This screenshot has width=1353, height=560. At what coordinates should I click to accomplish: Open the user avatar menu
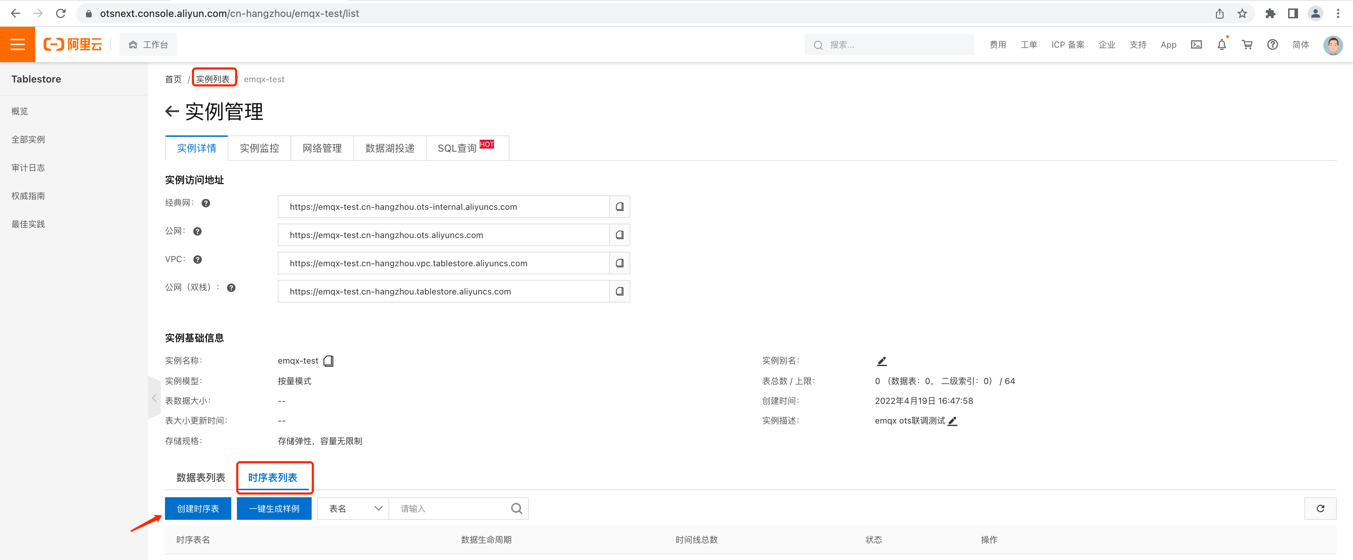click(x=1333, y=45)
